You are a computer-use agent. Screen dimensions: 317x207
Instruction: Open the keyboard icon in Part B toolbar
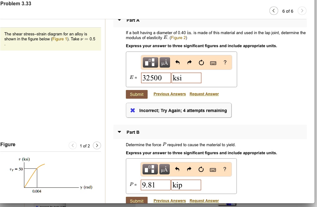213,169
